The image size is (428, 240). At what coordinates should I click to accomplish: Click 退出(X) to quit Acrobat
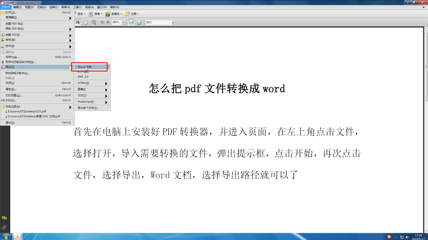[x=37, y=122]
